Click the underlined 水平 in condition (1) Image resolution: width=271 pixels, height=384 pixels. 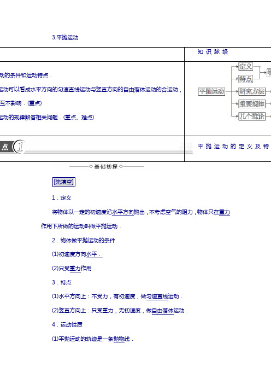pyautogui.click(x=92, y=254)
